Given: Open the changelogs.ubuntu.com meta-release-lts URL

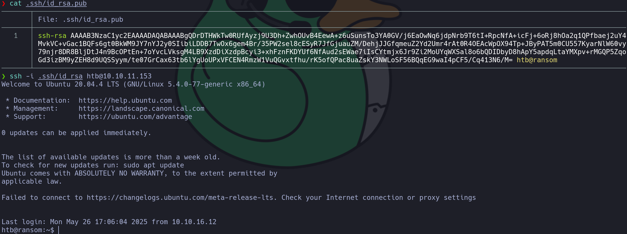Looking at the screenshot, I should [180, 198].
